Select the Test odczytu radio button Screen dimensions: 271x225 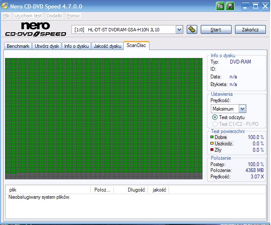(215, 117)
